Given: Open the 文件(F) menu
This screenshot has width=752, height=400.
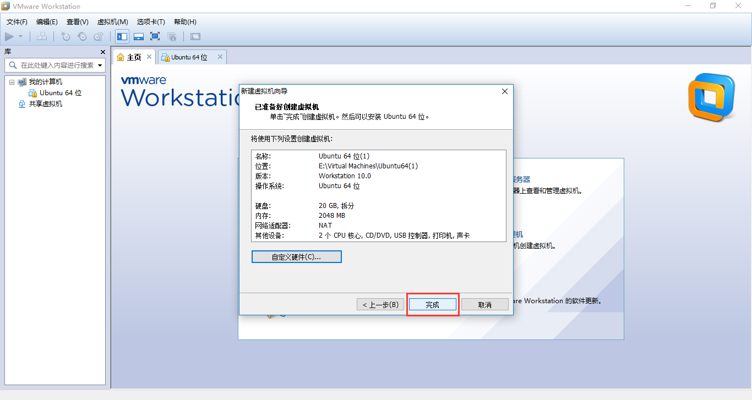Looking at the screenshot, I should pos(17,22).
